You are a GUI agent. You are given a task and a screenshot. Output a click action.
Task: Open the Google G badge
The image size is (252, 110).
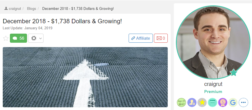(233, 103)
